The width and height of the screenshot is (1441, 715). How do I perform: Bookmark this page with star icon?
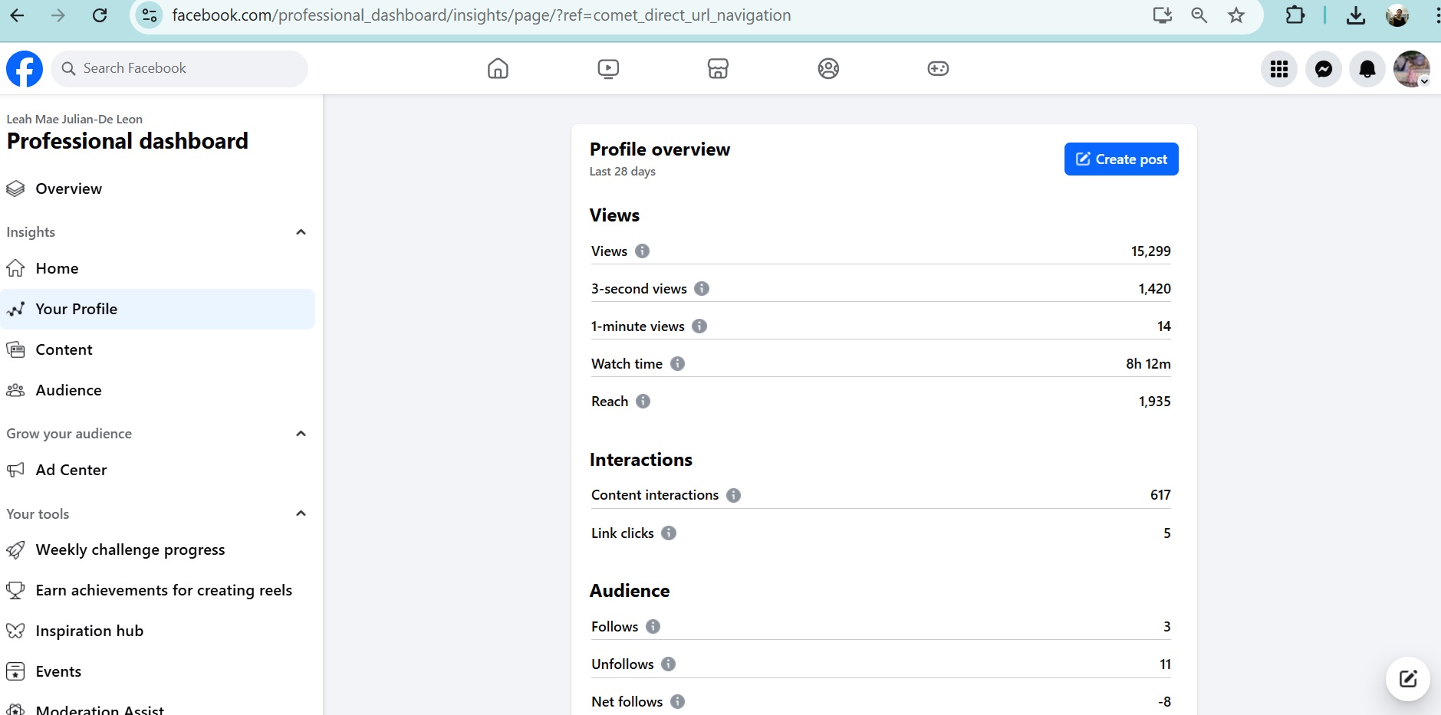coord(1236,15)
